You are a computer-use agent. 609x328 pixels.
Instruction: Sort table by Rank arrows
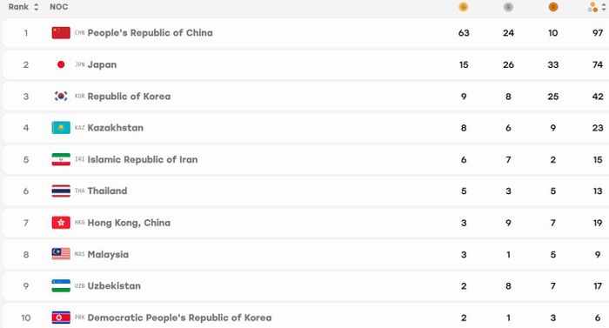[x=37, y=7]
